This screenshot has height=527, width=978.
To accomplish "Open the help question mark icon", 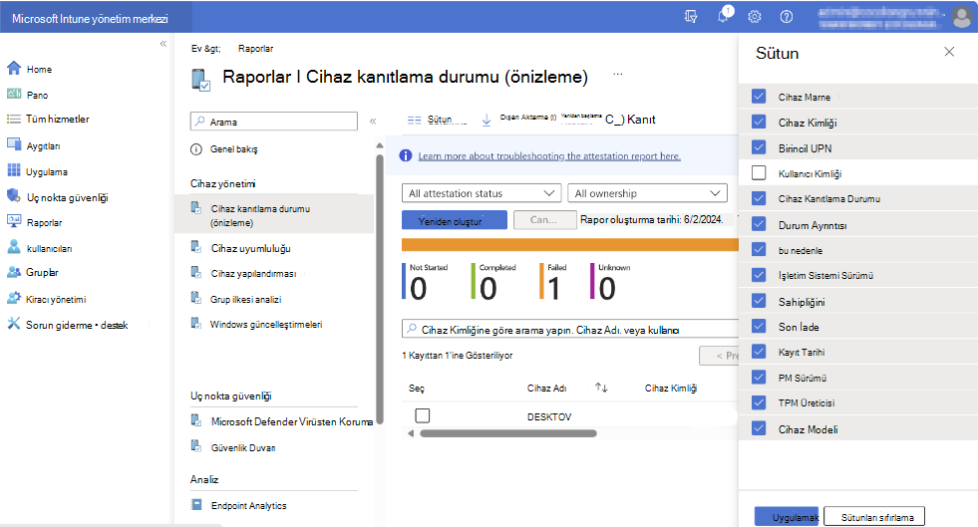I will pos(787,16).
